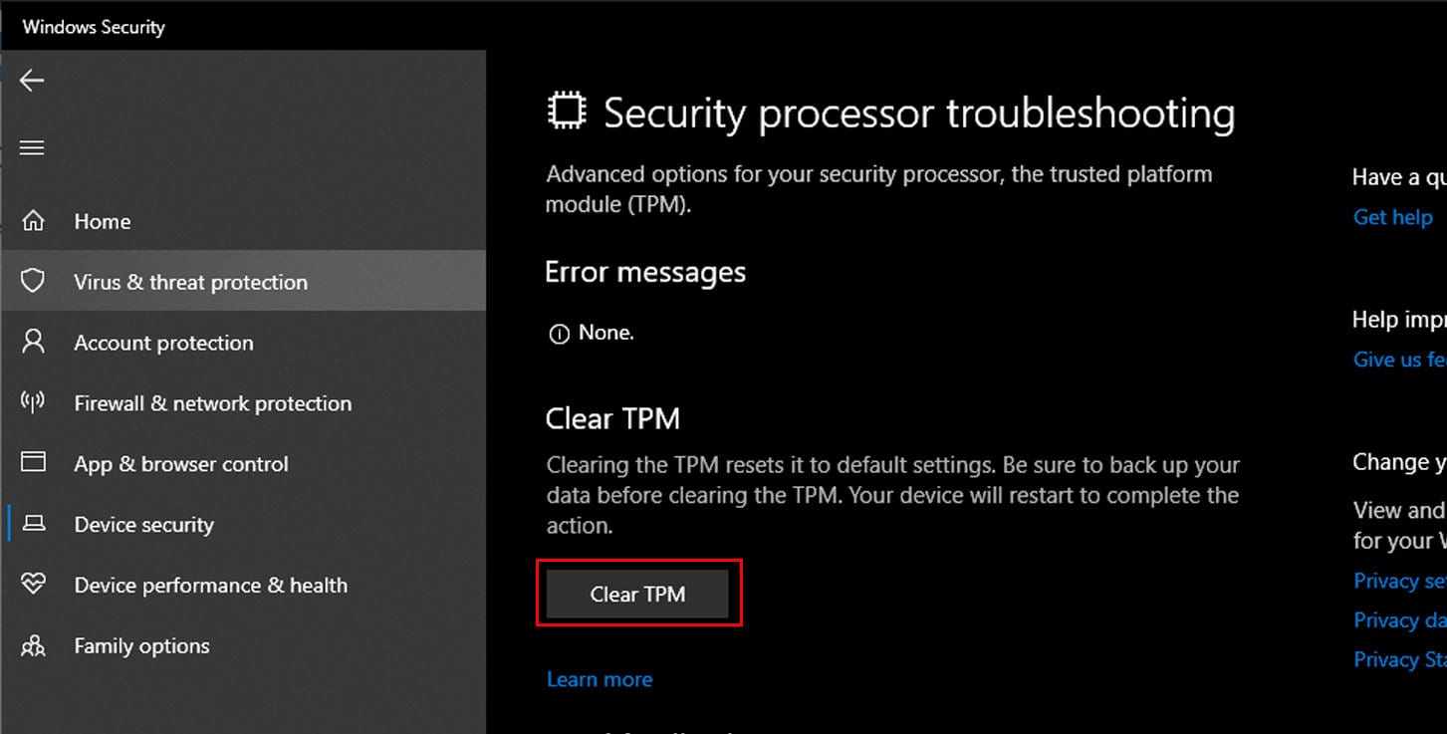Click the App & browser control window icon

tap(33, 463)
